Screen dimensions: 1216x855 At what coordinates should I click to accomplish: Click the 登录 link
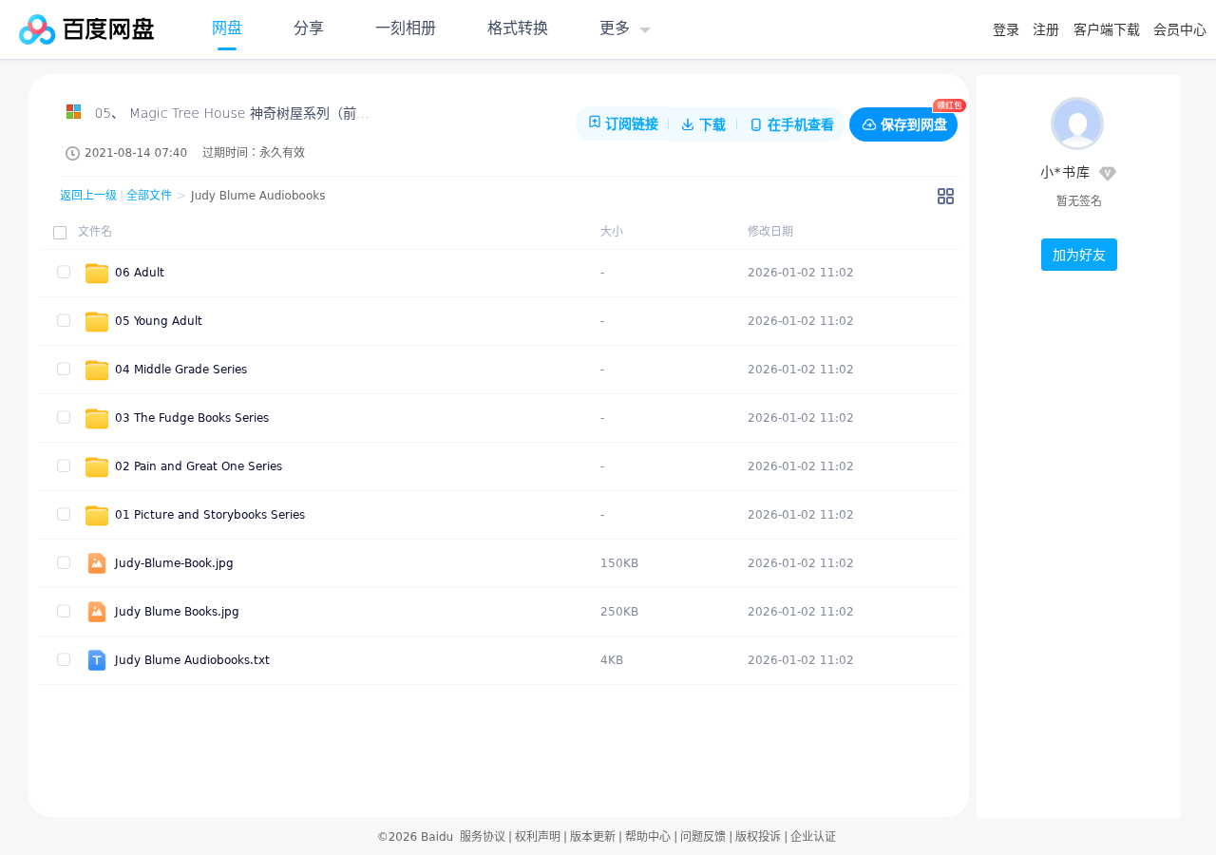1006,29
